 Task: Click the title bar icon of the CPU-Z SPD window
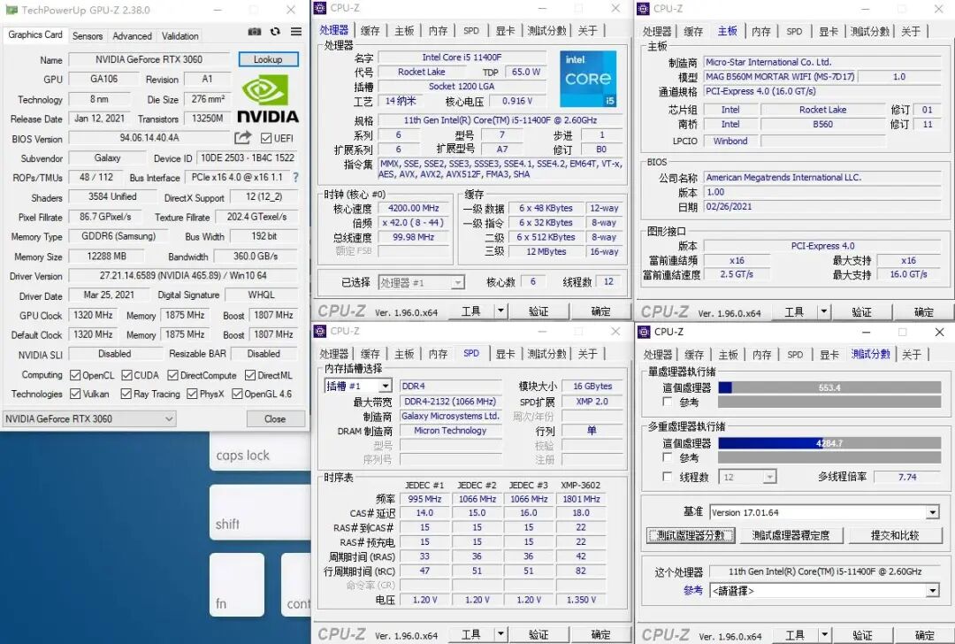tap(320, 331)
